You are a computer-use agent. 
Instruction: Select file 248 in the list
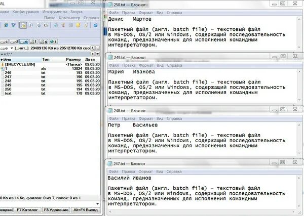coord(50,81)
